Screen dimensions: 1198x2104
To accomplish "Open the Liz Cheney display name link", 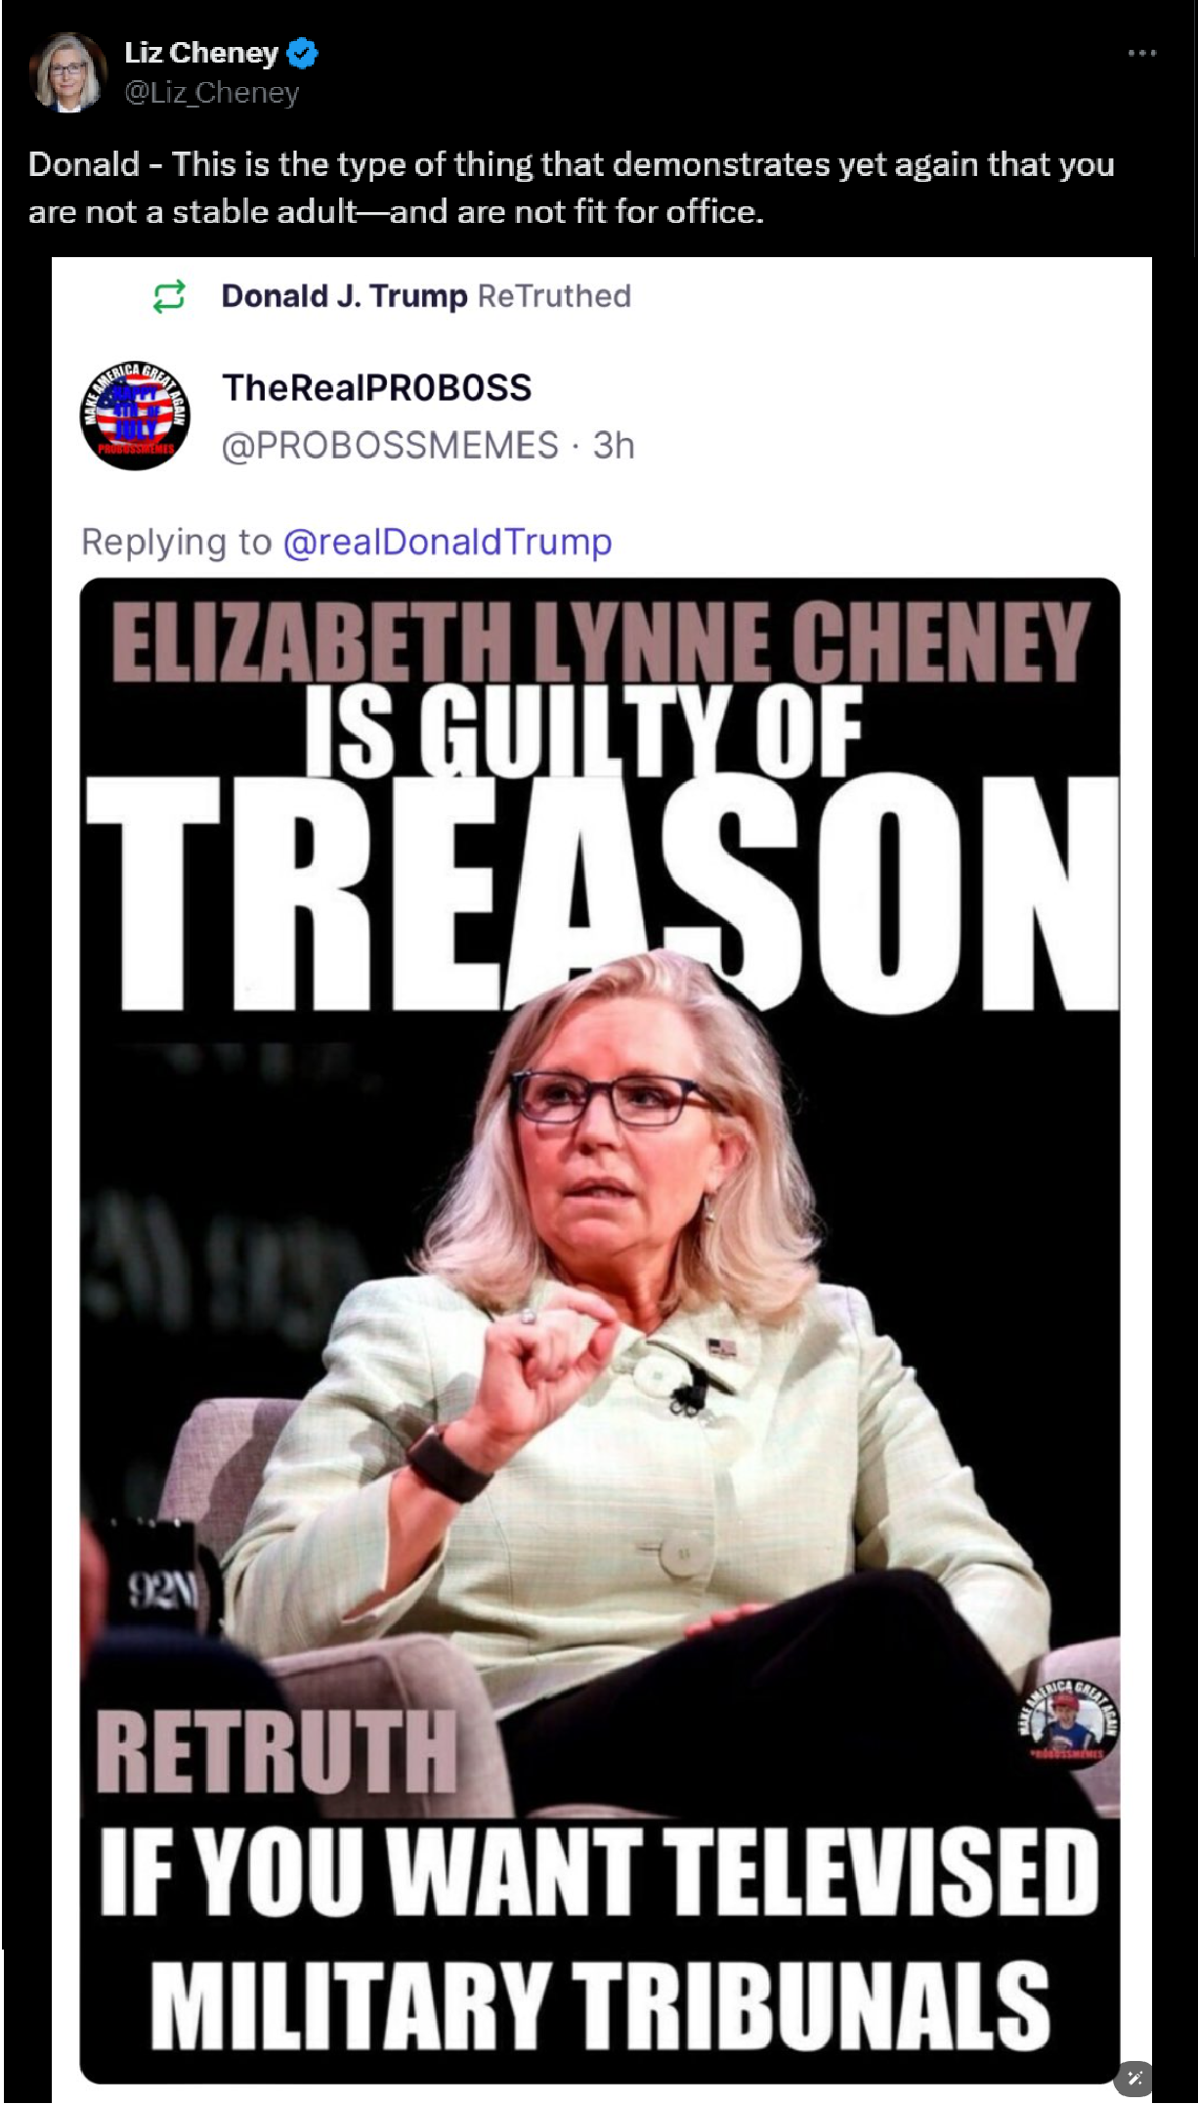I will [x=201, y=53].
